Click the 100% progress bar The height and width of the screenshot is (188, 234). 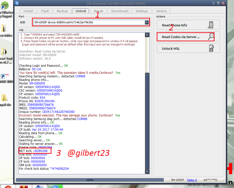pos(90,180)
